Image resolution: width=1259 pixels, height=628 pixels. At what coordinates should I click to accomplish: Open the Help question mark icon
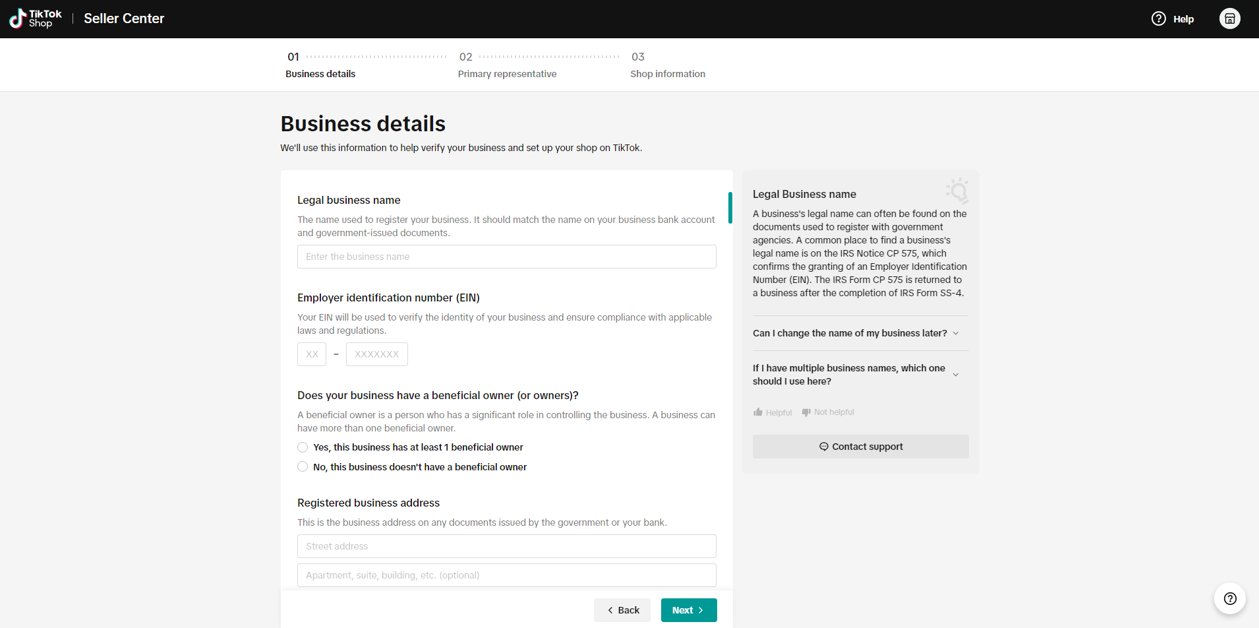1158,18
